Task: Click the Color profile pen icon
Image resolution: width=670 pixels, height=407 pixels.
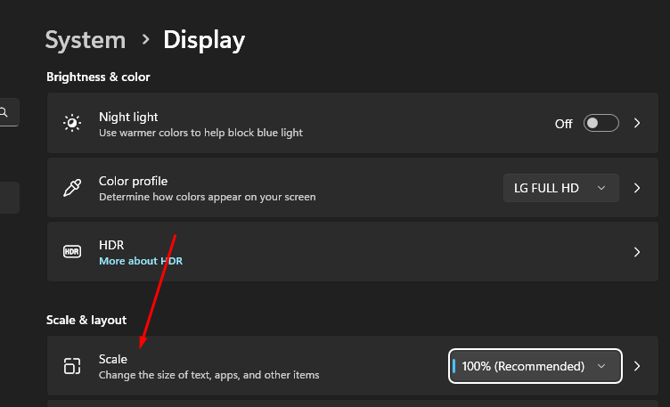Action: 72,188
